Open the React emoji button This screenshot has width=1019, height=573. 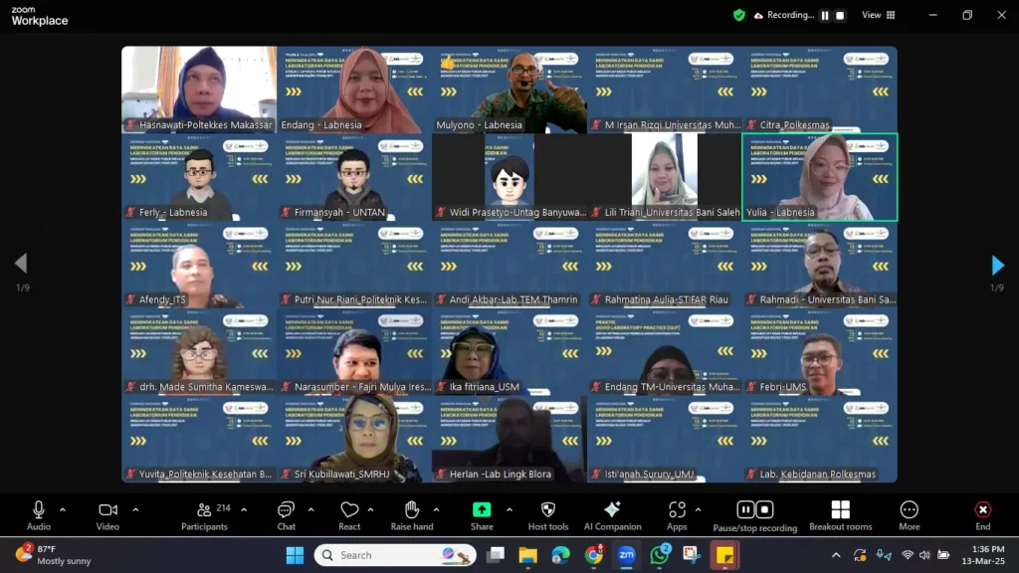coord(349,513)
